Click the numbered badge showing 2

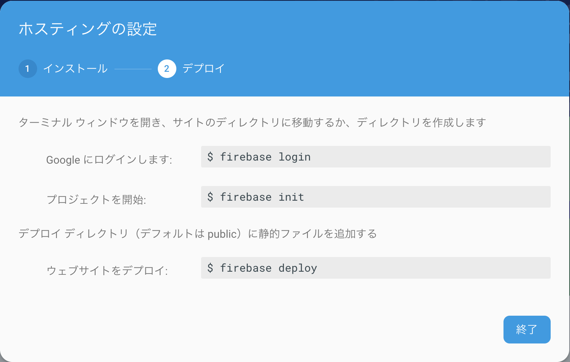click(167, 68)
